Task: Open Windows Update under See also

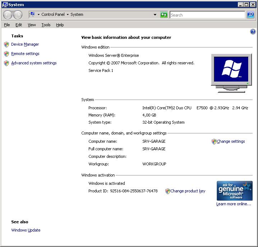Action: coord(26,230)
